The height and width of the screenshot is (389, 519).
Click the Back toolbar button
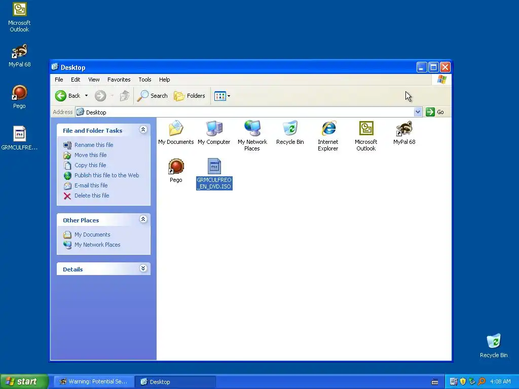(x=68, y=96)
